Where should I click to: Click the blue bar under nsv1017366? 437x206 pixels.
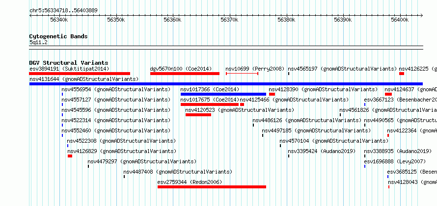click(x=223, y=94)
